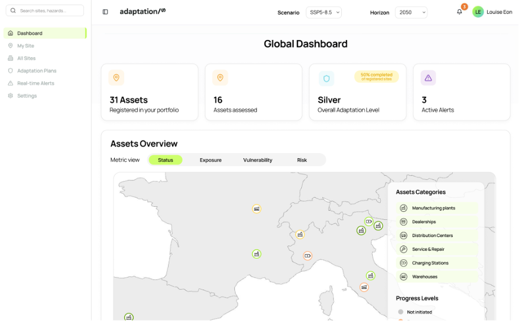Switch metric view to Exposure
The width and height of the screenshot is (519, 321).
[x=210, y=160]
